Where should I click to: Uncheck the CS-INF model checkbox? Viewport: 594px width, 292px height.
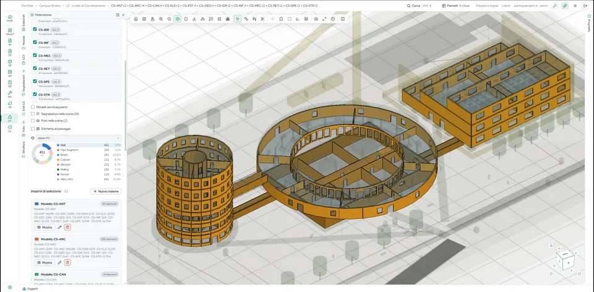point(35,43)
